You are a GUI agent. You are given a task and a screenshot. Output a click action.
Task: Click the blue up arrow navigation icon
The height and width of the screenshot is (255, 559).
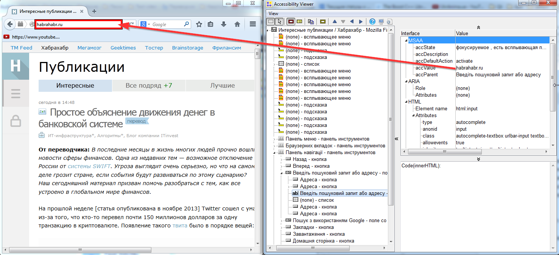coord(335,22)
